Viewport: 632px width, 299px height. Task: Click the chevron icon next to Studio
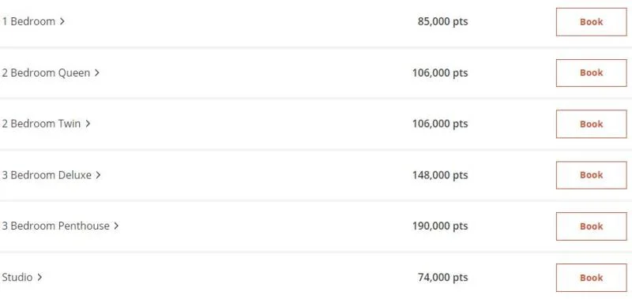[39, 277]
